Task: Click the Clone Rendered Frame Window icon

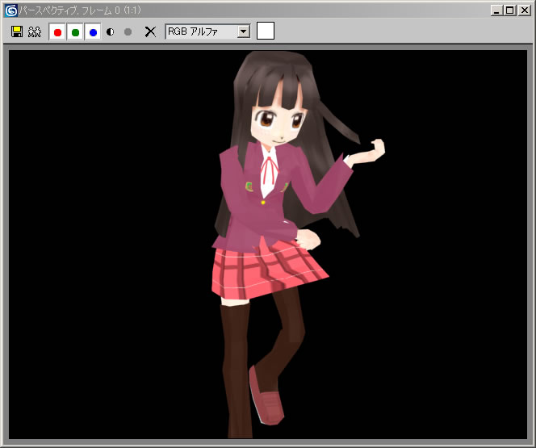Action: point(34,31)
